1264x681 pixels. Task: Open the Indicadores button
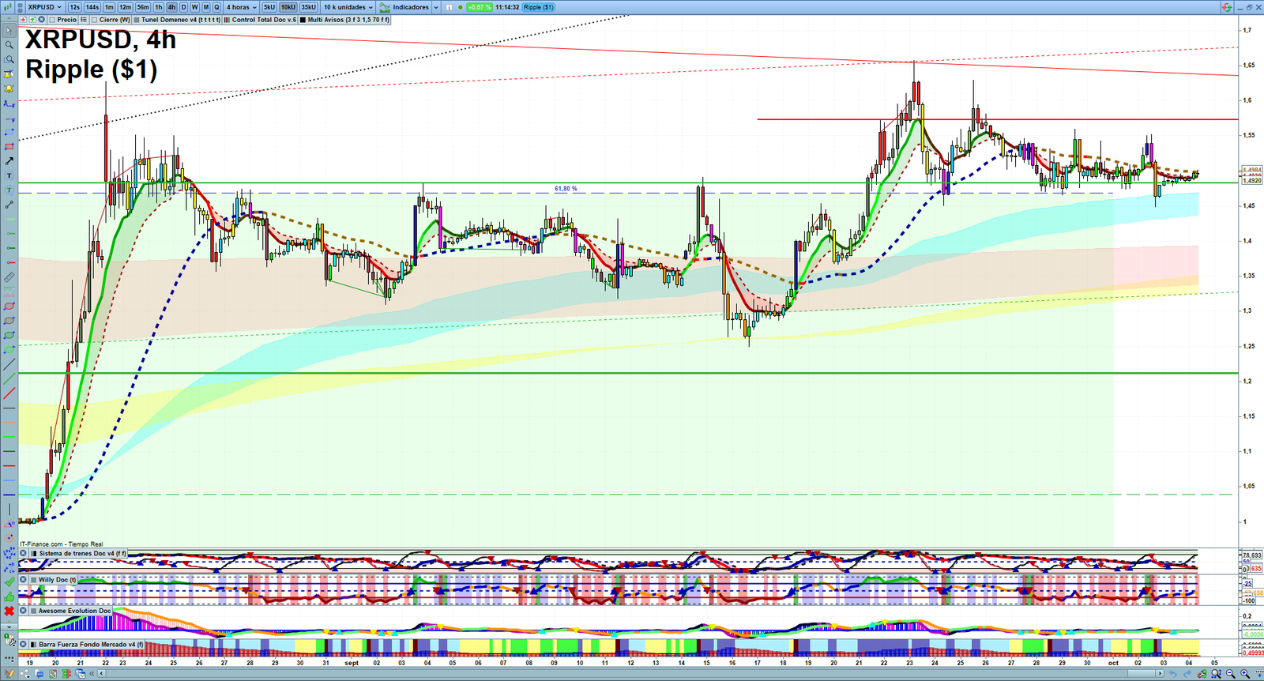point(404,7)
